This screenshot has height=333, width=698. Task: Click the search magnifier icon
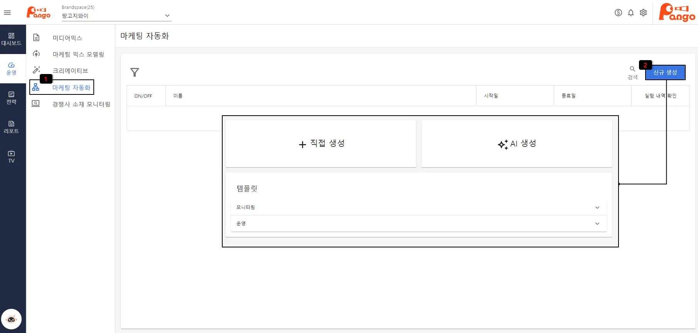tap(632, 69)
